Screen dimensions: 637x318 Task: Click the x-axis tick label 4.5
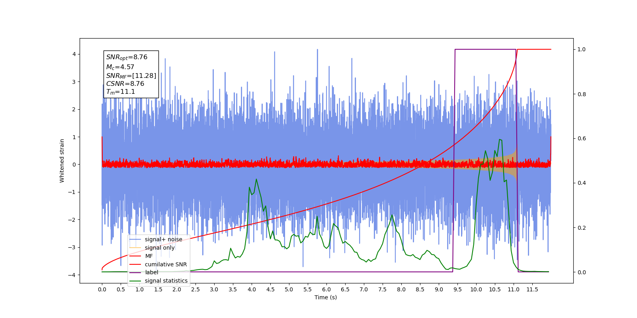pyautogui.click(x=270, y=289)
